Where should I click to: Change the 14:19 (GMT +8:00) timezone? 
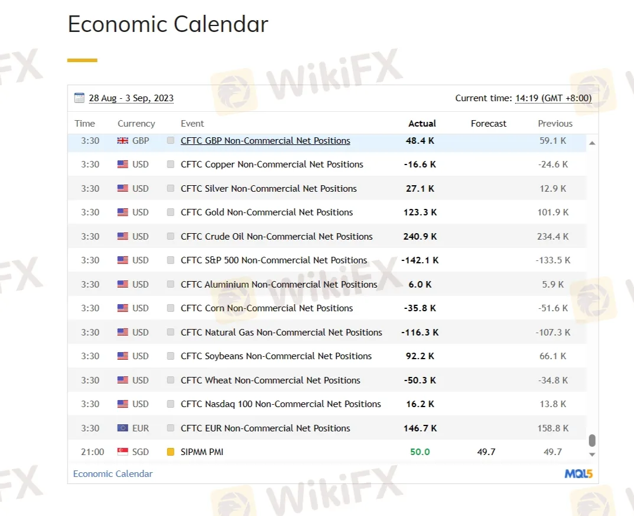click(x=553, y=98)
